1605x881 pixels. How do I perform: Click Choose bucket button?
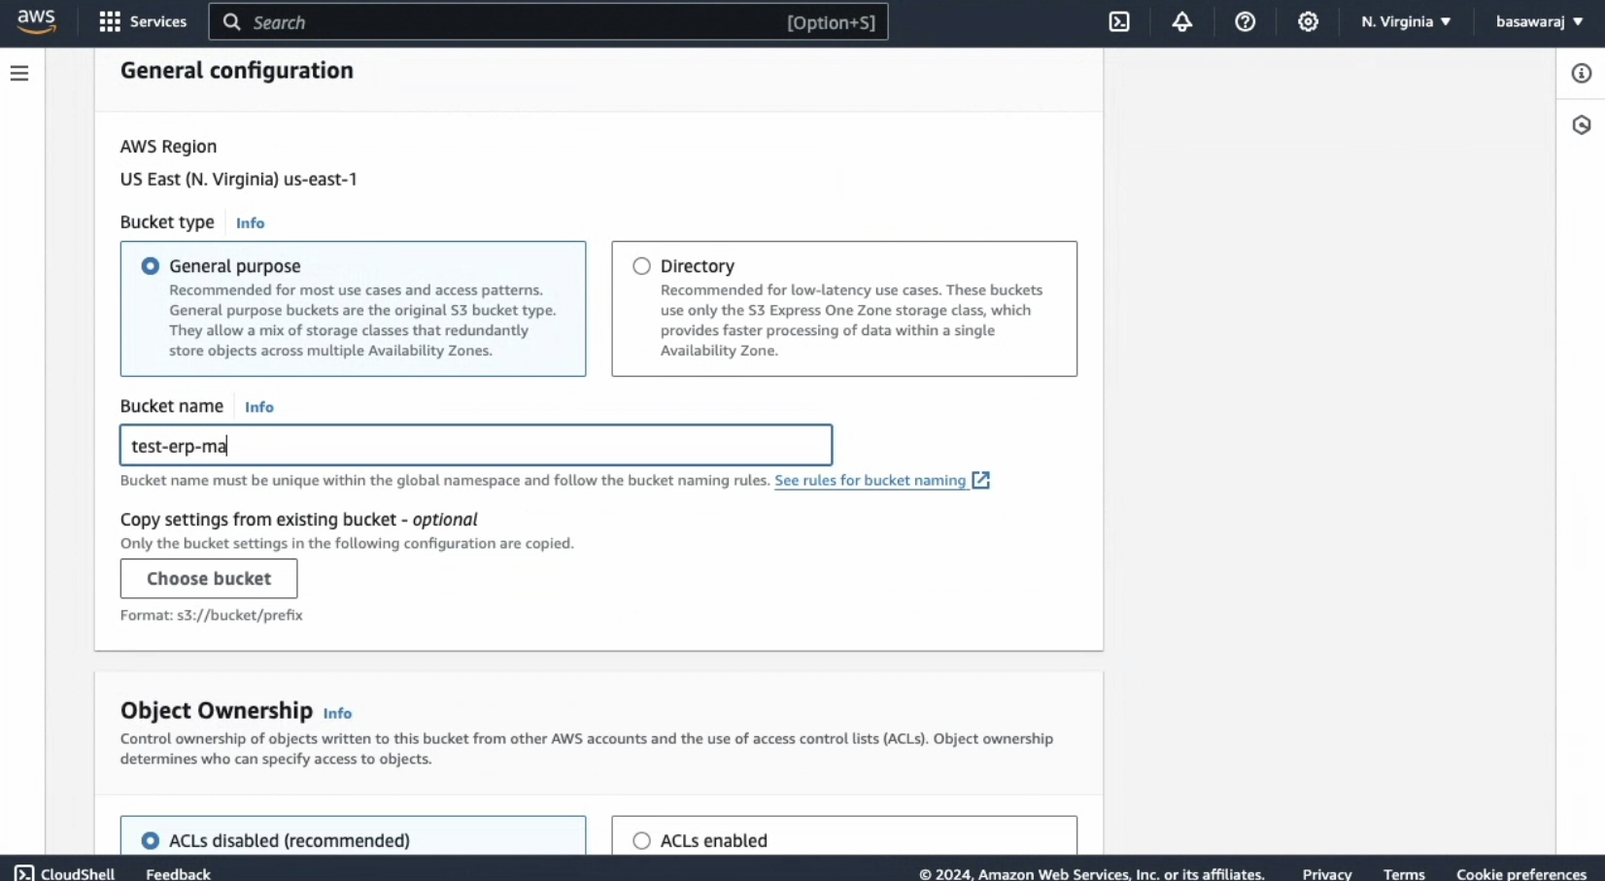click(209, 578)
